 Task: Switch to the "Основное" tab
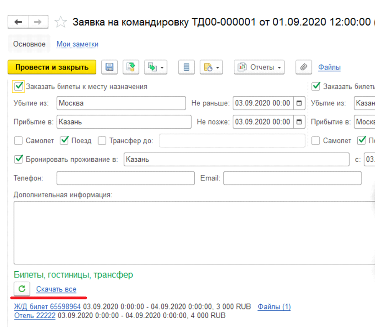(x=29, y=44)
